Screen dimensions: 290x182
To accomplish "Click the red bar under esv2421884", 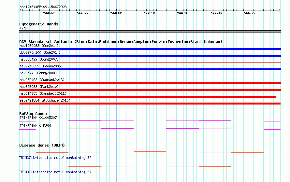I will point(150,104).
